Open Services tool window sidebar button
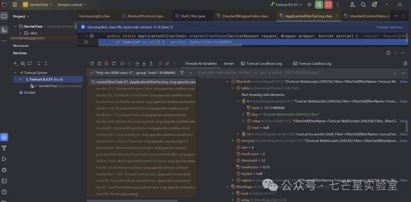 tap(4, 137)
